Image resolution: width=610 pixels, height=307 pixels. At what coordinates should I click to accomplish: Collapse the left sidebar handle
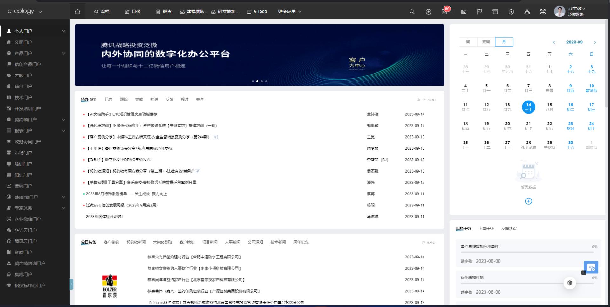tap(71, 284)
